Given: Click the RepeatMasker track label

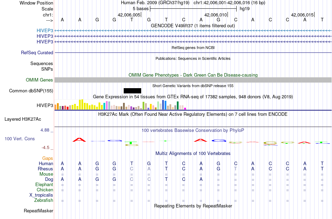Looking at the screenshot, I should [38, 211].
